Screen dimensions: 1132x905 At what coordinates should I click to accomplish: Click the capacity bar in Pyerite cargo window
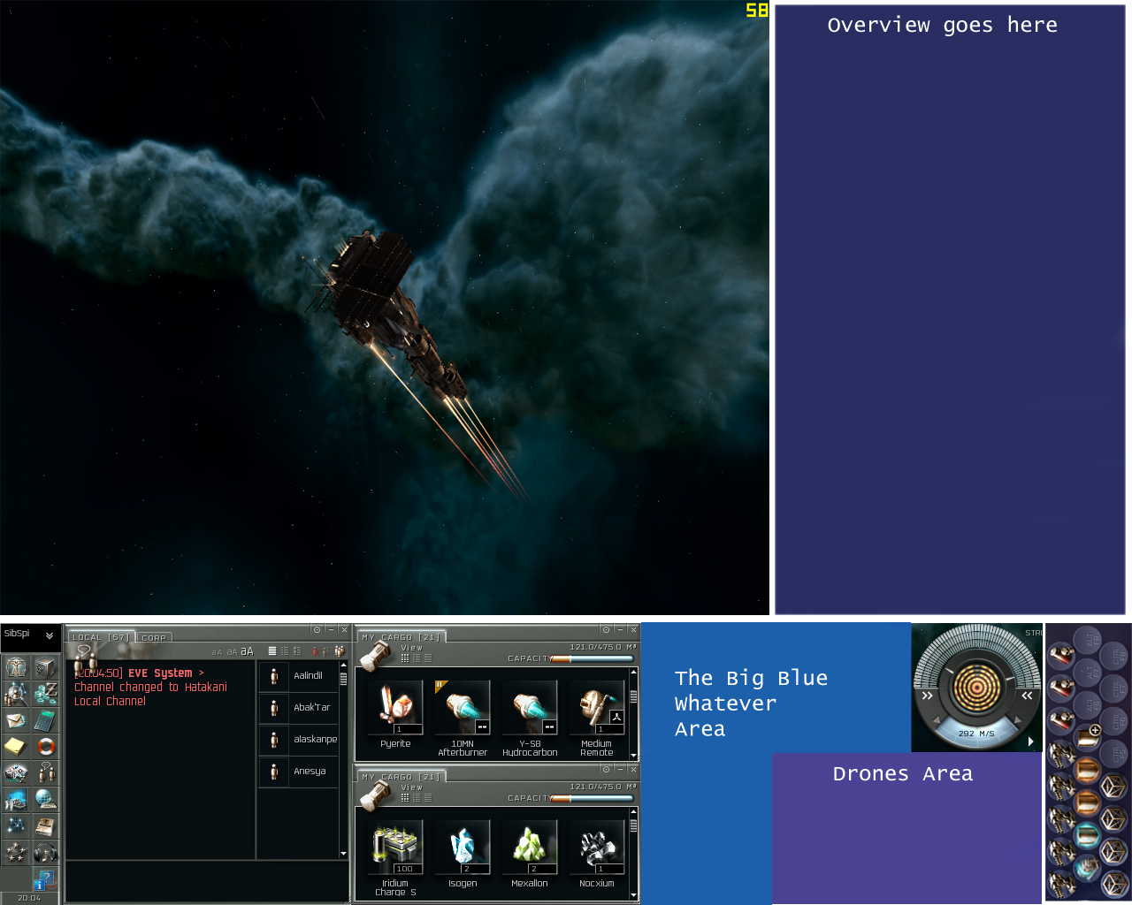coord(593,658)
